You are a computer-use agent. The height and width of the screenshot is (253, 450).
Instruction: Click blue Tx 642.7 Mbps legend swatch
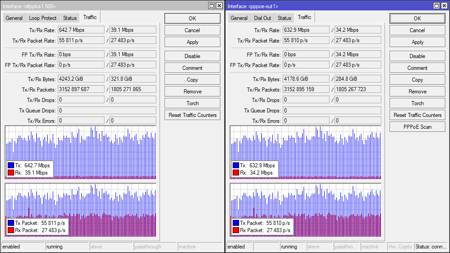click(x=11, y=165)
